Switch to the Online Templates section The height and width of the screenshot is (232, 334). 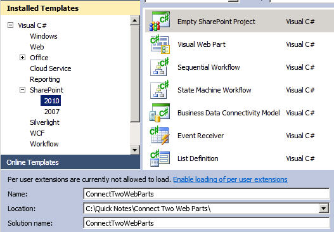point(70,162)
